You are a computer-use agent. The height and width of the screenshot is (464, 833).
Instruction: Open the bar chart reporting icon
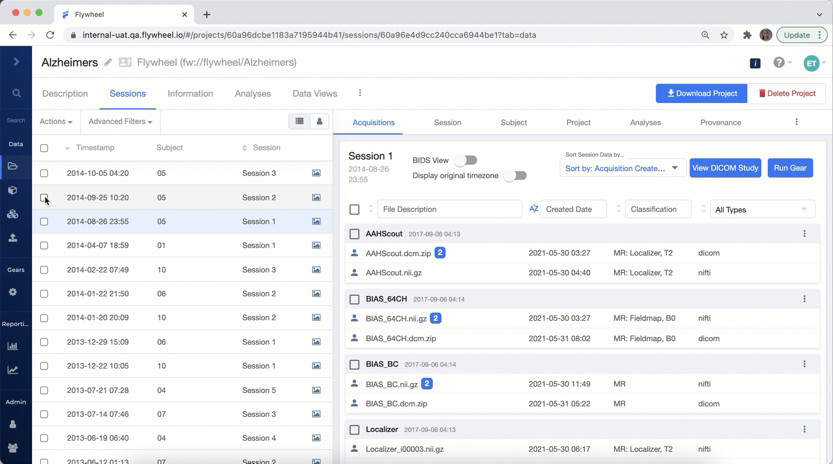point(13,346)
